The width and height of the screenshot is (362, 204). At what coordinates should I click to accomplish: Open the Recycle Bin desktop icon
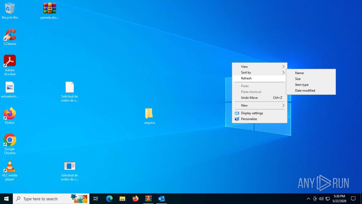(x=10, y=11)
